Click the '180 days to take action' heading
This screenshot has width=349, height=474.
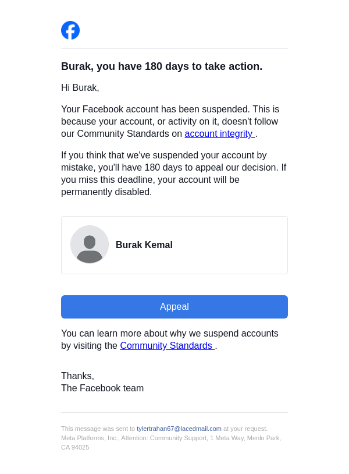[162, 66]
